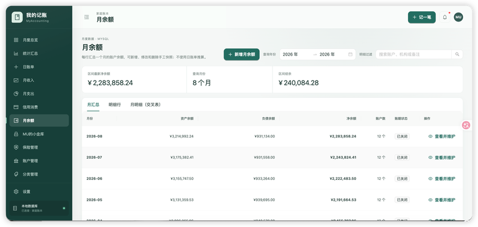Open the MU user avatar
The image size is (478, 227).
point(458,17)
